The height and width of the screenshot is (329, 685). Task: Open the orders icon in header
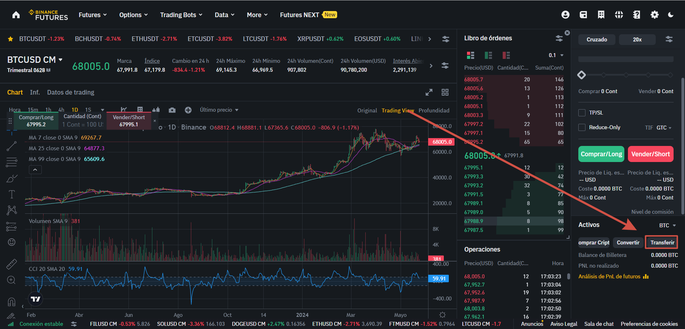point(601,15)
